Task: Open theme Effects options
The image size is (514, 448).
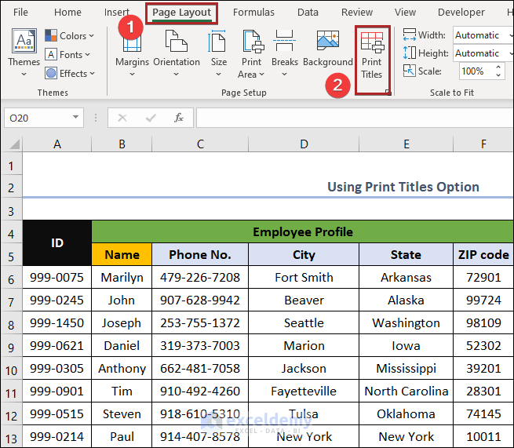Action: click(x=70, y=74)
